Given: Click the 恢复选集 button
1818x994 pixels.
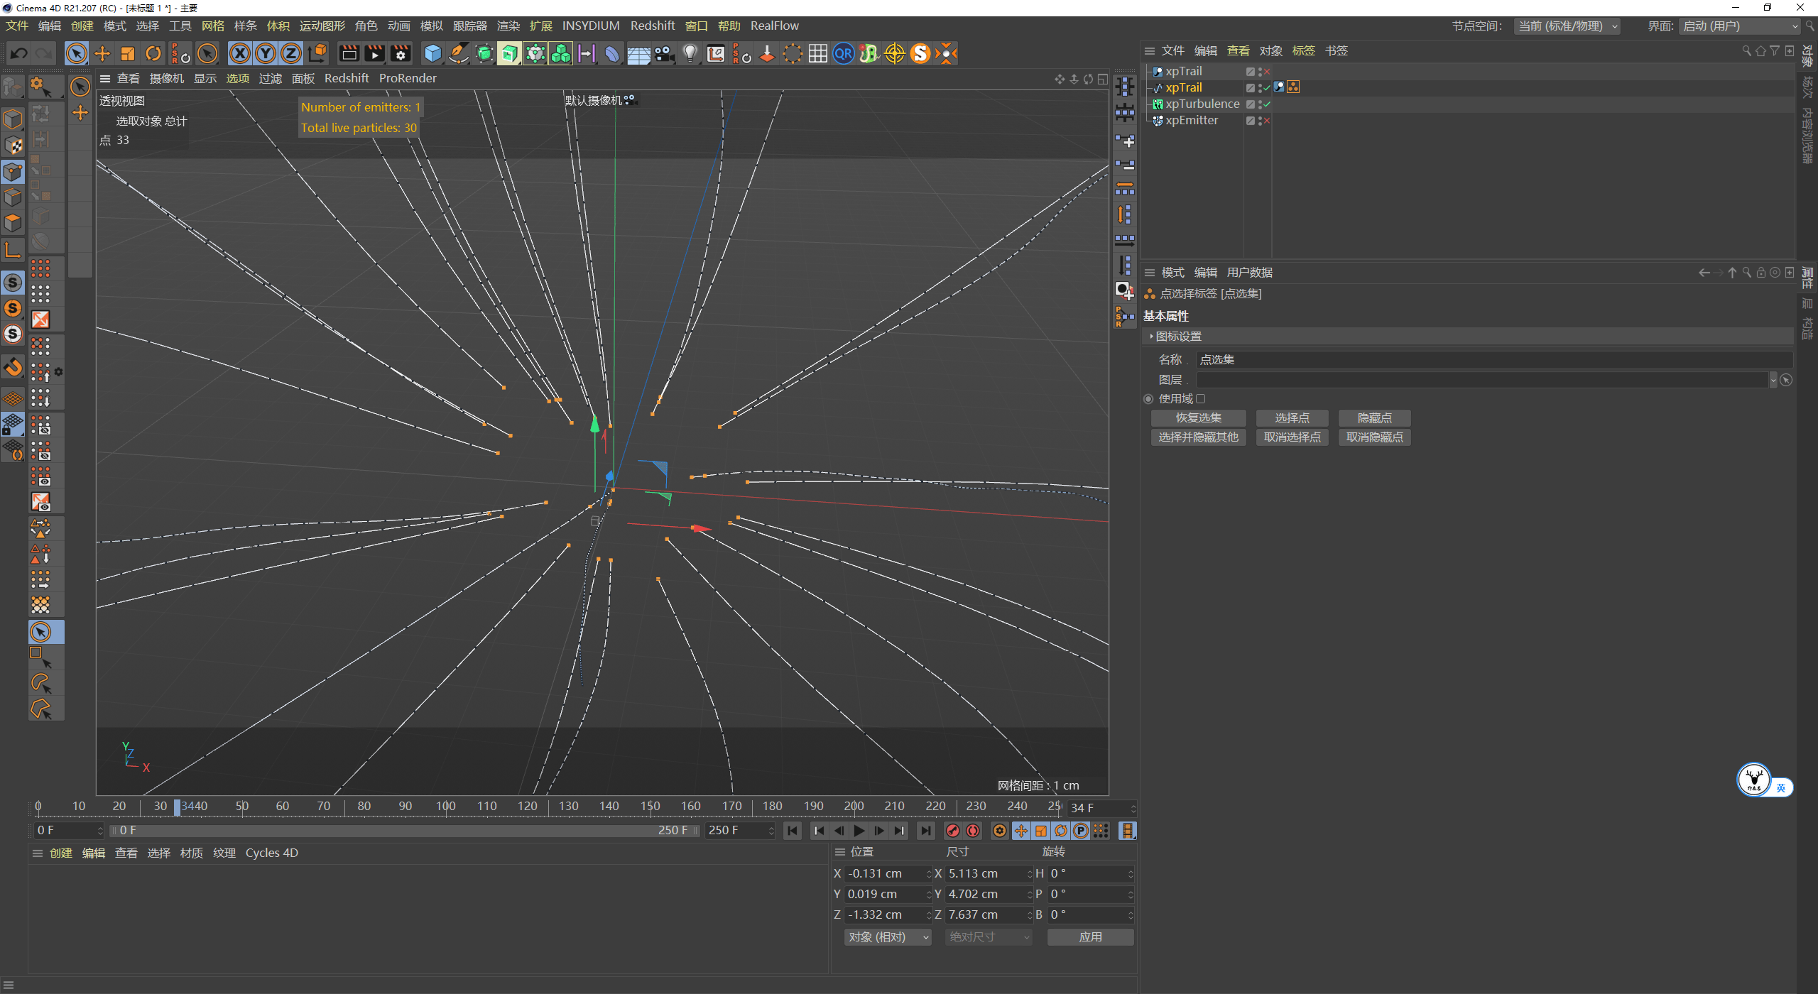Looking at the screenshot, I should point(1198,417).
